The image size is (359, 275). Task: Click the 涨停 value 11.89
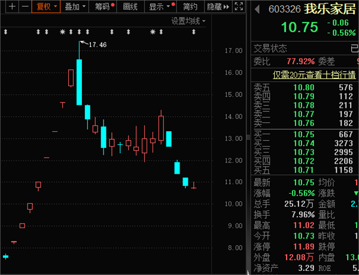coord(304,247)
